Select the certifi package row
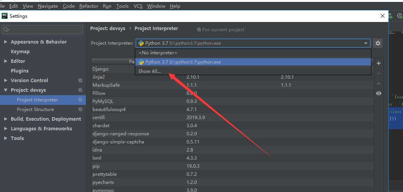Viewport: 403px width, 192px height. tap(232, 118)
